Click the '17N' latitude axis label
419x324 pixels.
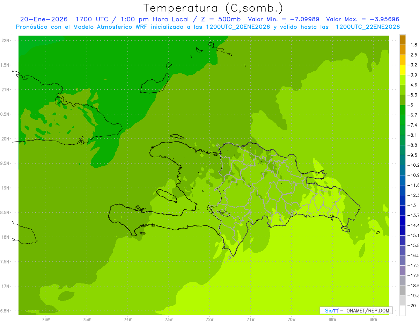(6, 287)
